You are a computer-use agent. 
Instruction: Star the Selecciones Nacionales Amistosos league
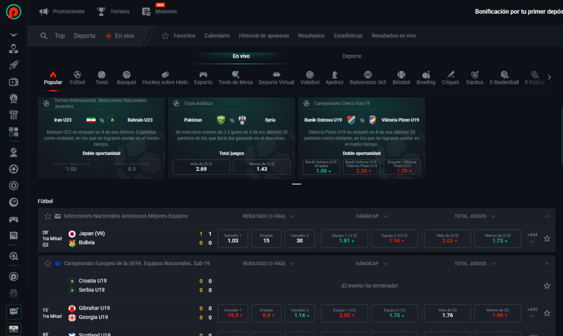click(48, 216)
